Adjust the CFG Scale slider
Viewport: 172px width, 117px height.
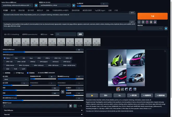[43, 100]
